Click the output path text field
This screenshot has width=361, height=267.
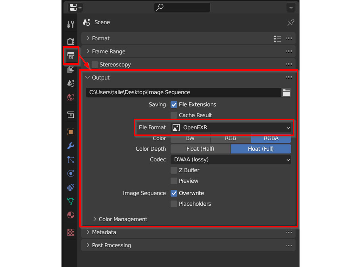tap(183, 93)
